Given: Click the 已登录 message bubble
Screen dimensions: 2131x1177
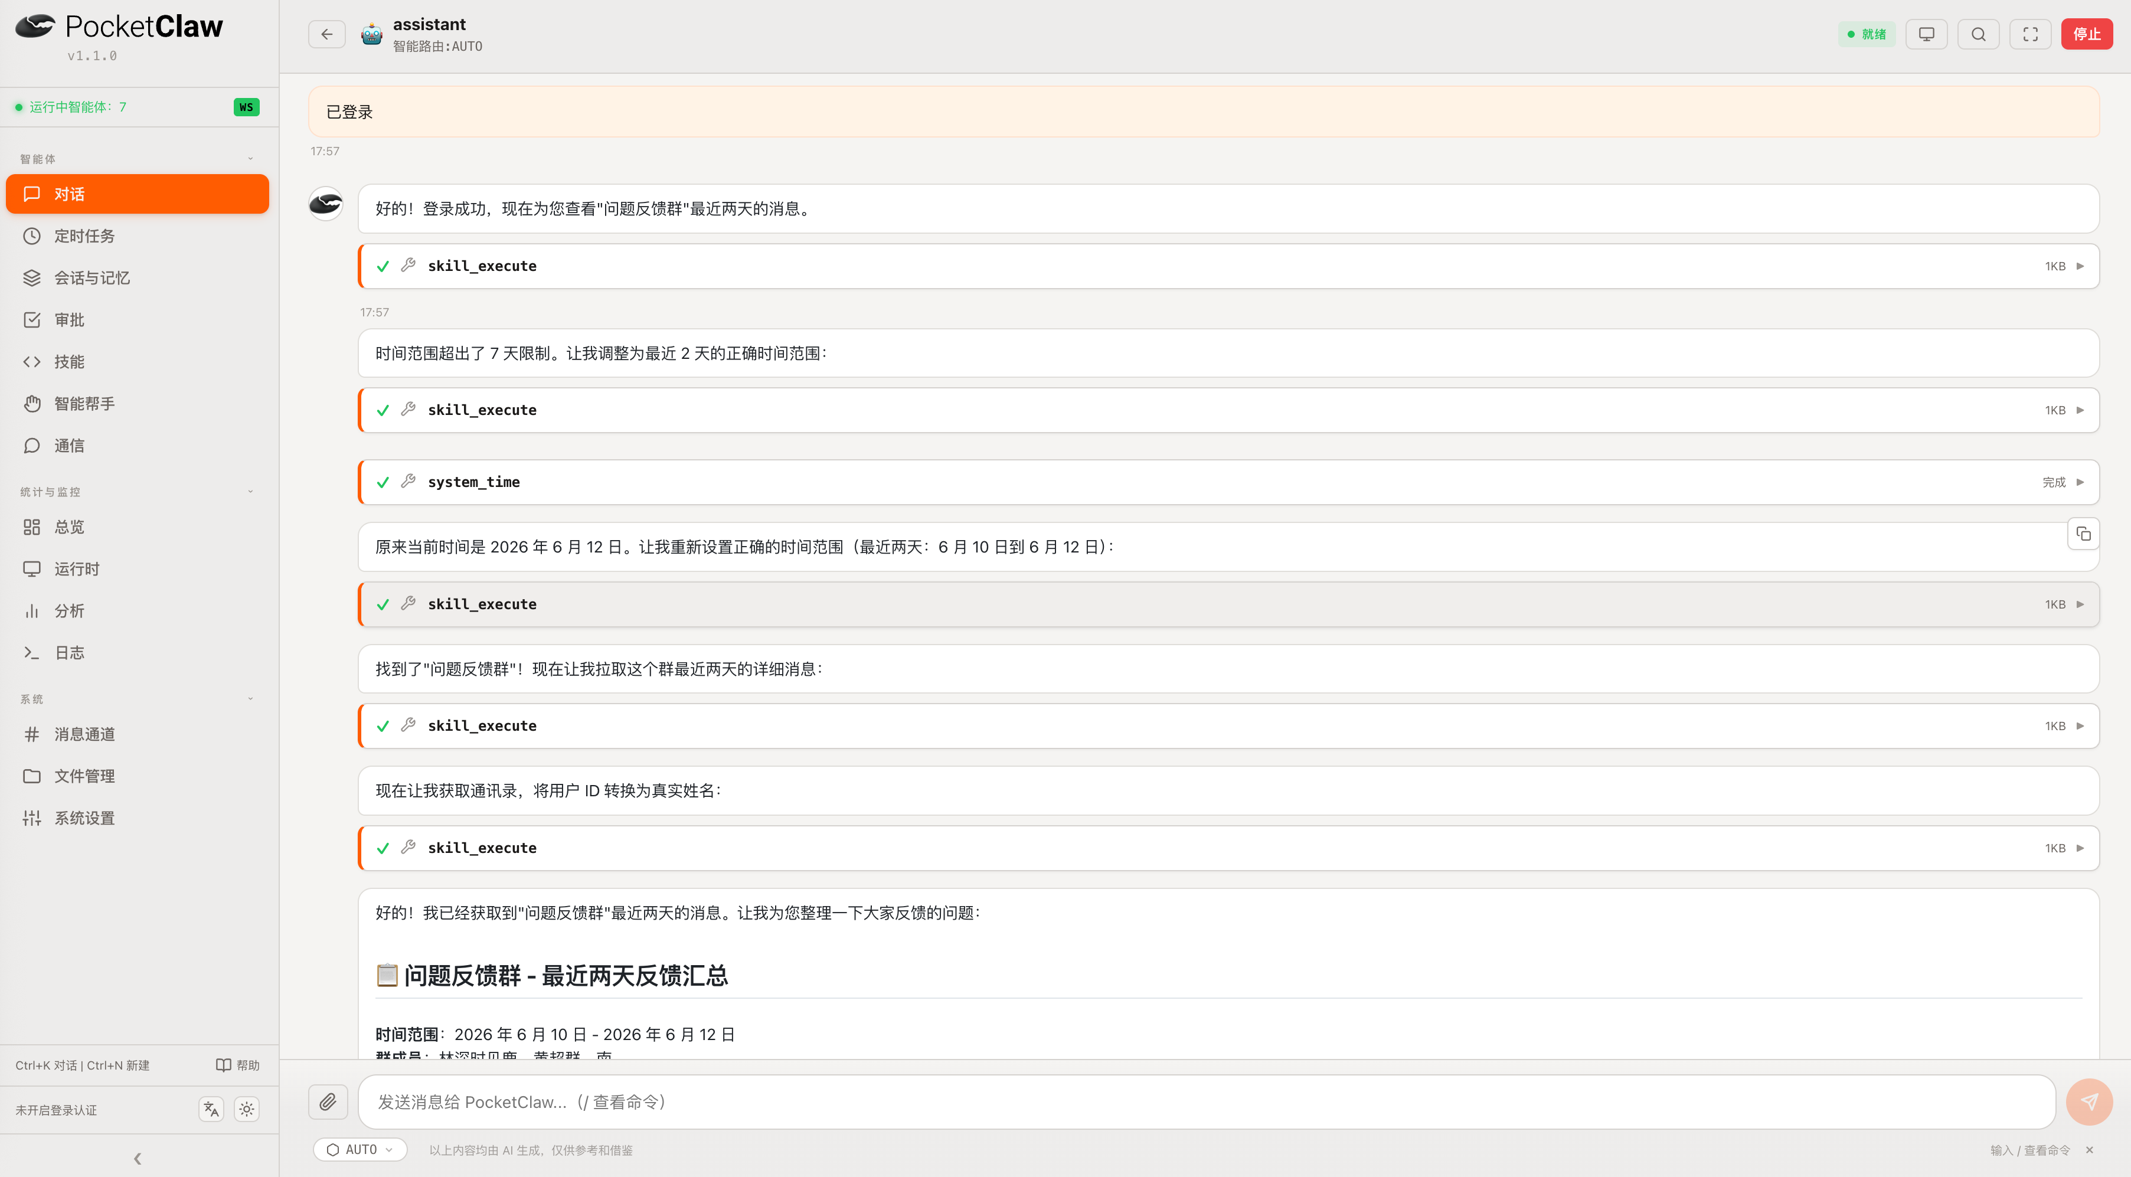Looking at the screenshot, I should click(x=1204, y=112).
